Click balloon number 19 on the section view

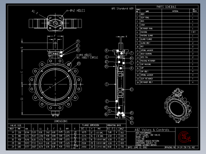pos(107,66)
